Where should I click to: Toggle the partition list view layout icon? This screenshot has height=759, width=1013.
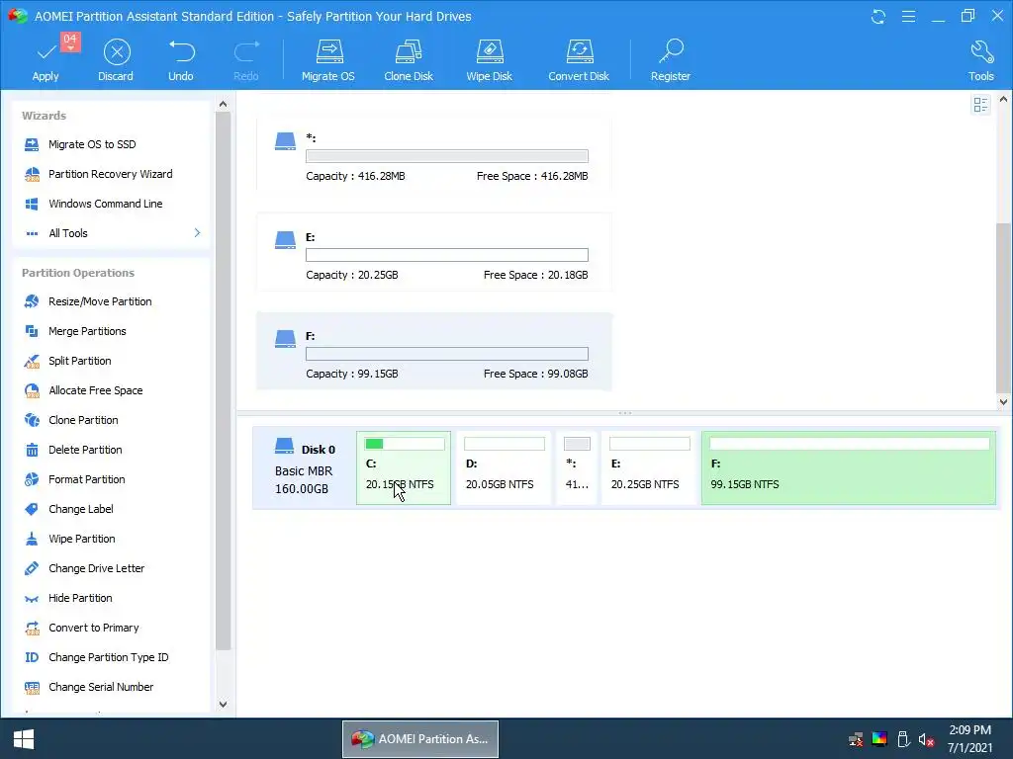(x=980, y=105)
